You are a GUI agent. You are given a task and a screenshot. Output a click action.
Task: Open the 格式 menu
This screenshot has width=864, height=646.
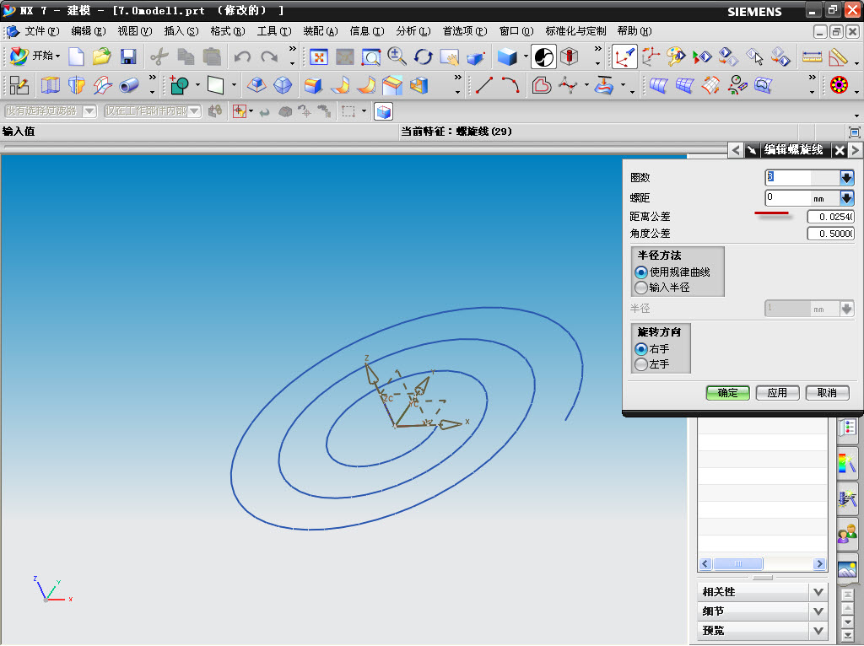(x=228, y=31)
